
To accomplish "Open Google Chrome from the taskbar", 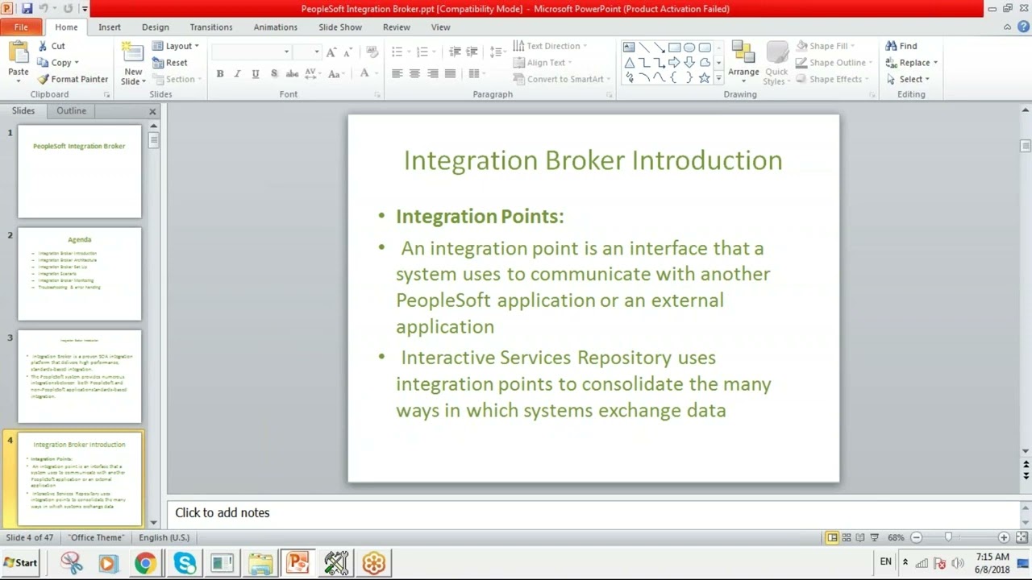I will pyautogui.click(x=145, y=563).
